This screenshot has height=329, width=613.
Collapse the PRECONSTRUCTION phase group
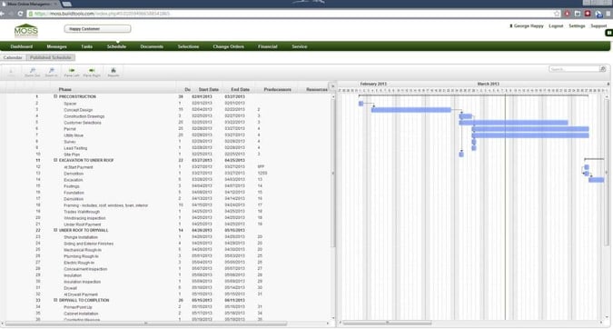(55, 96)
